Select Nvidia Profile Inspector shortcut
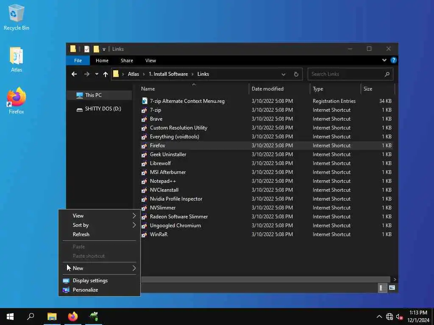 [x=176, y=199]
